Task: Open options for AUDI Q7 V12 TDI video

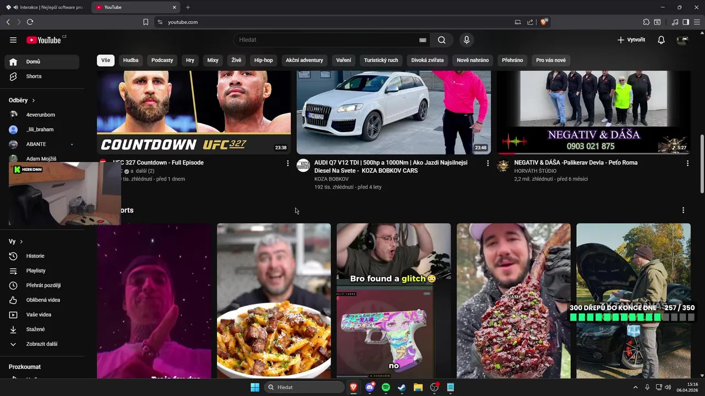Action: click(487, 163)
